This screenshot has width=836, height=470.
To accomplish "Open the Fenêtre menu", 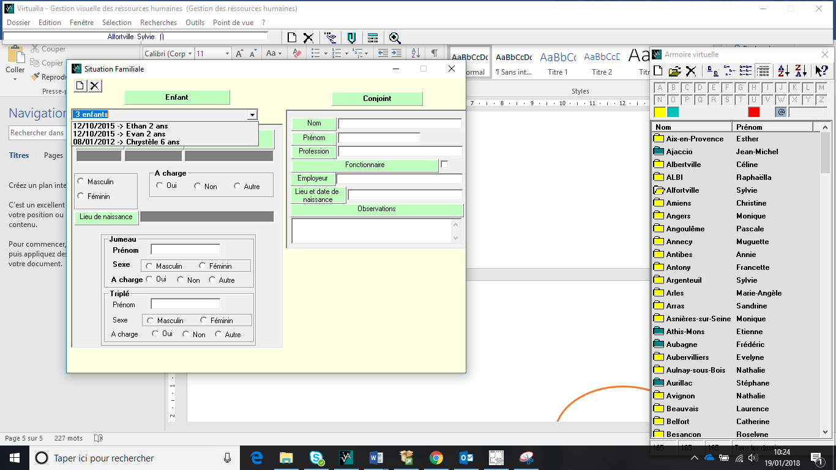I will (82, 23).
